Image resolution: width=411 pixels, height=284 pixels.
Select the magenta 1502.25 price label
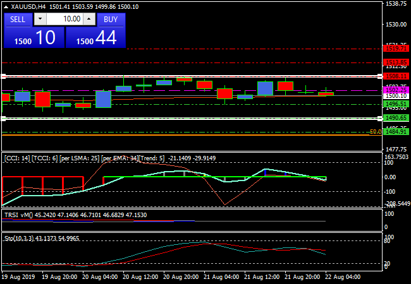[396, 90]
